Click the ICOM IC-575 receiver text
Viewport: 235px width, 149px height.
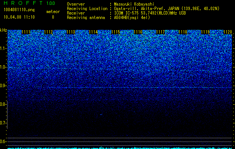[150, 13]
